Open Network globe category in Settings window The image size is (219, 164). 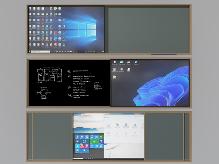click(126, 126)
